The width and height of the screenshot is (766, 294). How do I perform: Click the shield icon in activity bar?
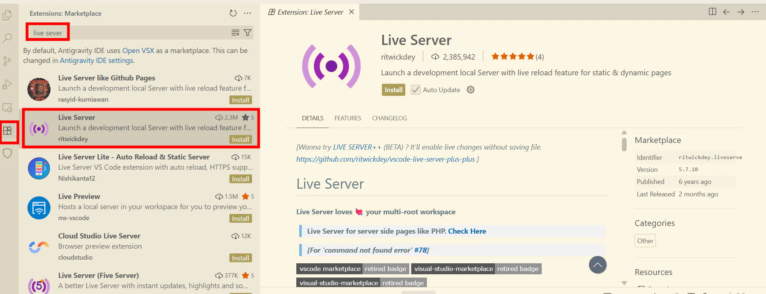coord(7,153)
